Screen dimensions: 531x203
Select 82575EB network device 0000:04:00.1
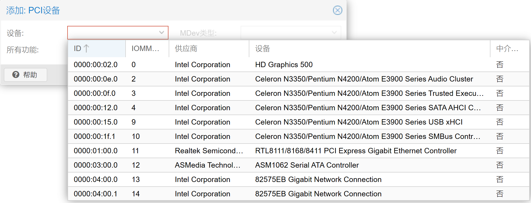[318, 194]
